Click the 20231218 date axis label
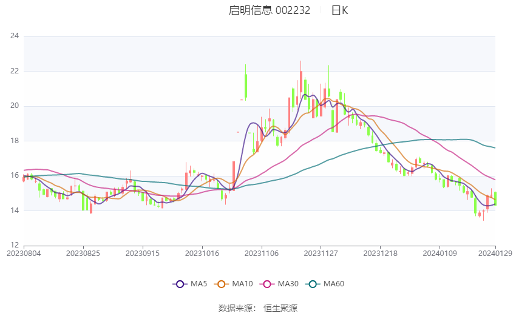 381,254
